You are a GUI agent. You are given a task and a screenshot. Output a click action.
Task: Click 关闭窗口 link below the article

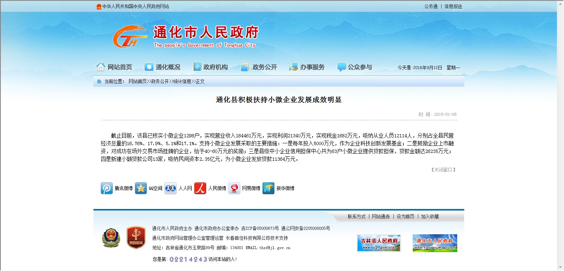point(443,170)
